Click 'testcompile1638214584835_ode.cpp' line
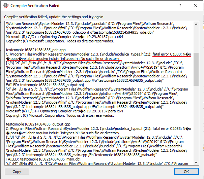 coord(36,50)
